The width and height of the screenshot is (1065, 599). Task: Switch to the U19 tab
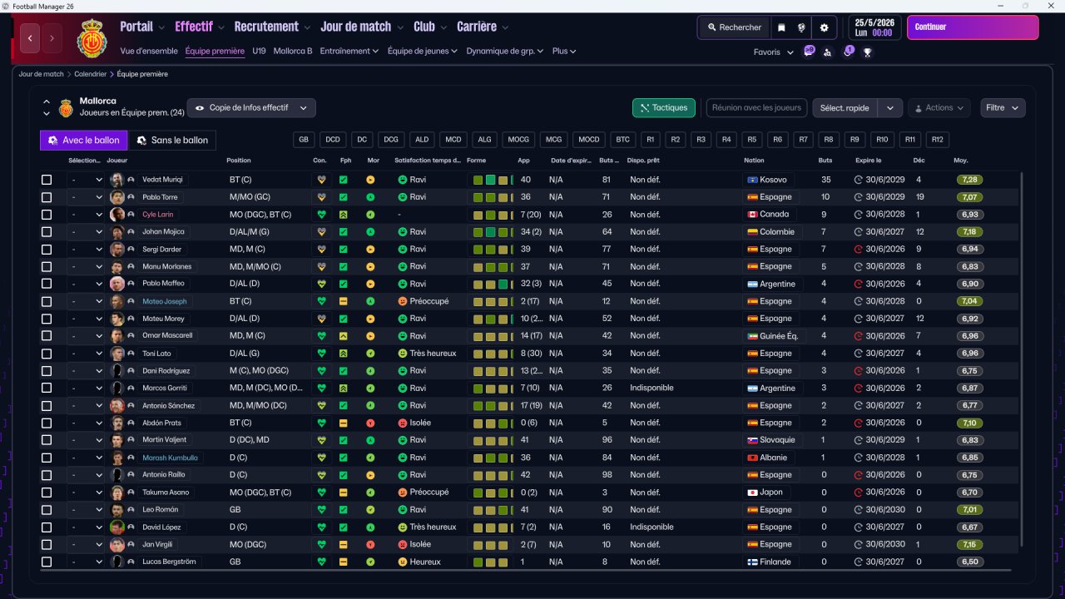point(259,51)
